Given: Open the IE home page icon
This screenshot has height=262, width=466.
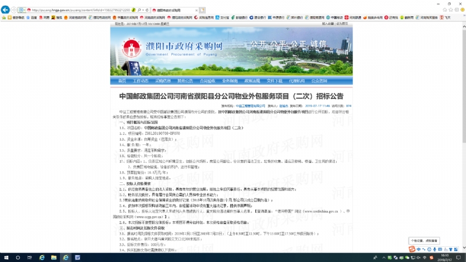Looking at the screenshot, I should coord(445,10).
